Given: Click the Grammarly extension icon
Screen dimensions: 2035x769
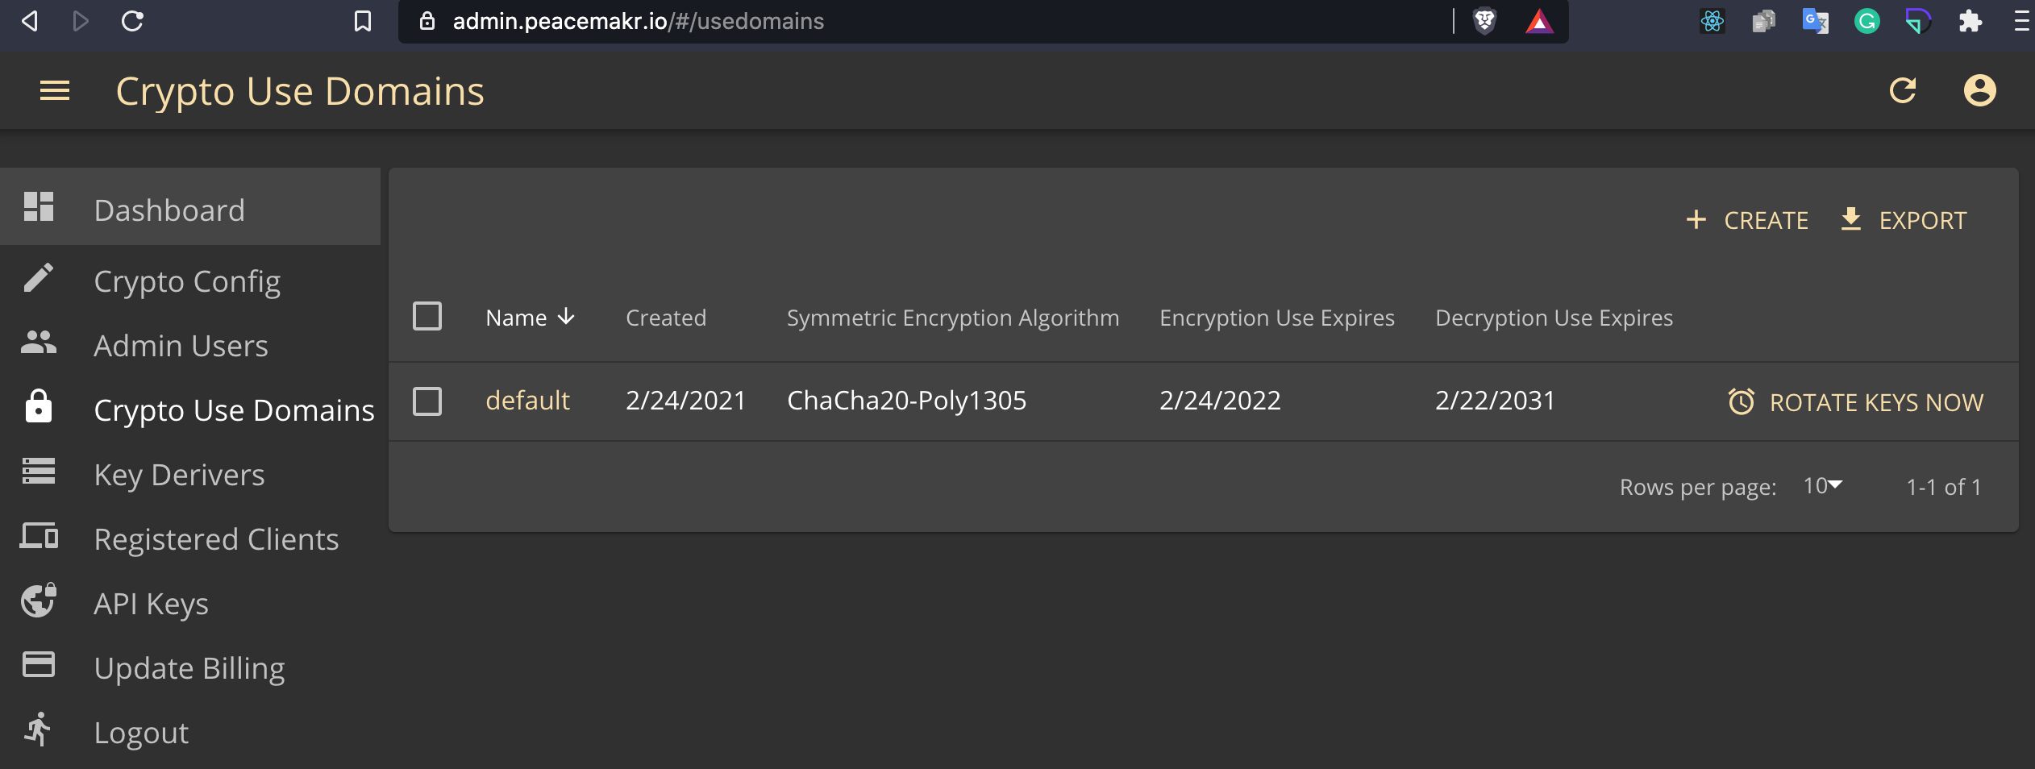Looking at the screenshot, I should [x=1866, y=21].
